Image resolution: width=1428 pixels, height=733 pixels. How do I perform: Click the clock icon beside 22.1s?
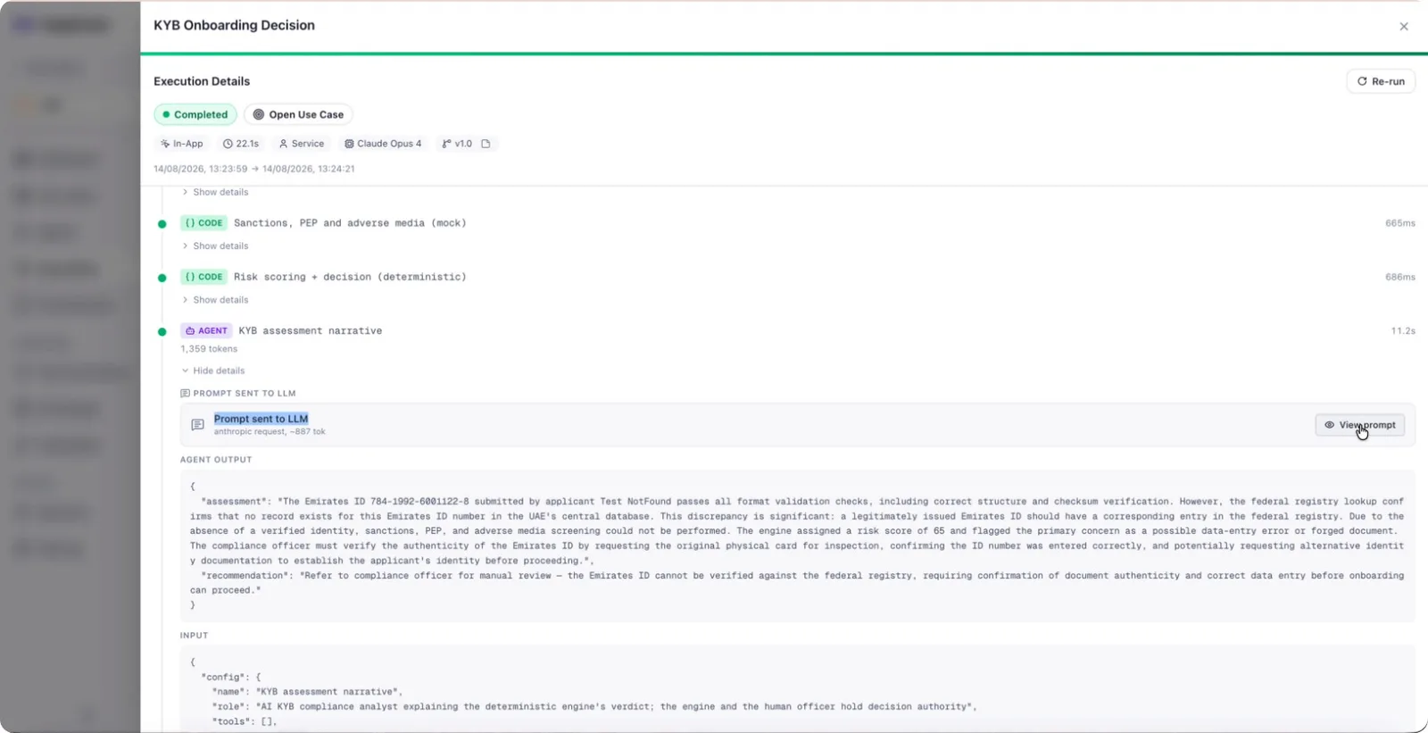[228, 144]
